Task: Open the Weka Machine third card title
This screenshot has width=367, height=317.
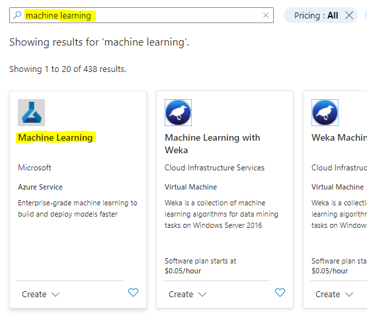Action: coord(339,137)
